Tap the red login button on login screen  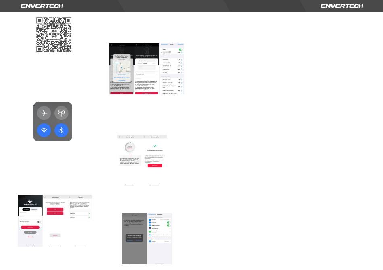tap(30, 227)
